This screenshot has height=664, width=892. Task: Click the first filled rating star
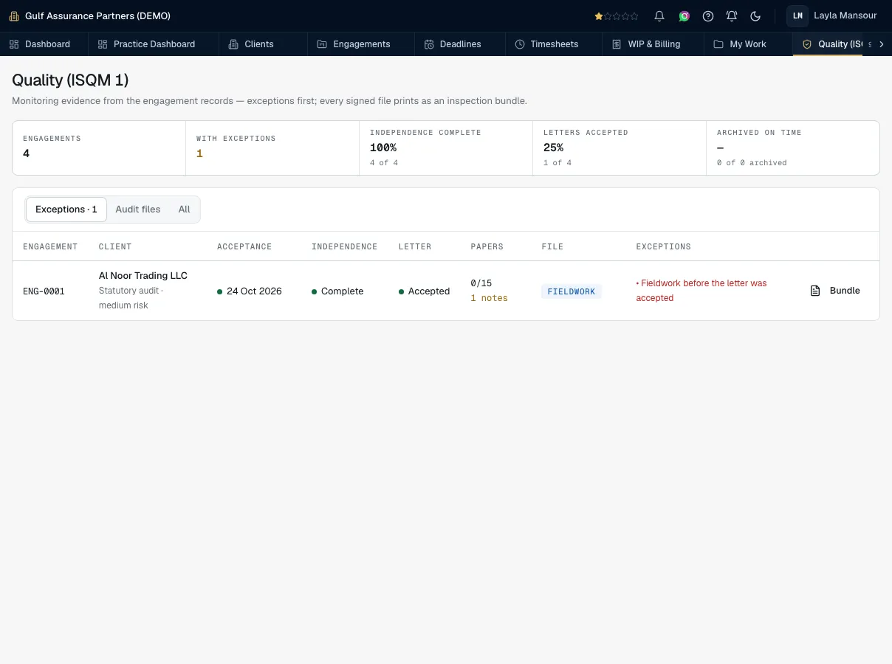599,15
